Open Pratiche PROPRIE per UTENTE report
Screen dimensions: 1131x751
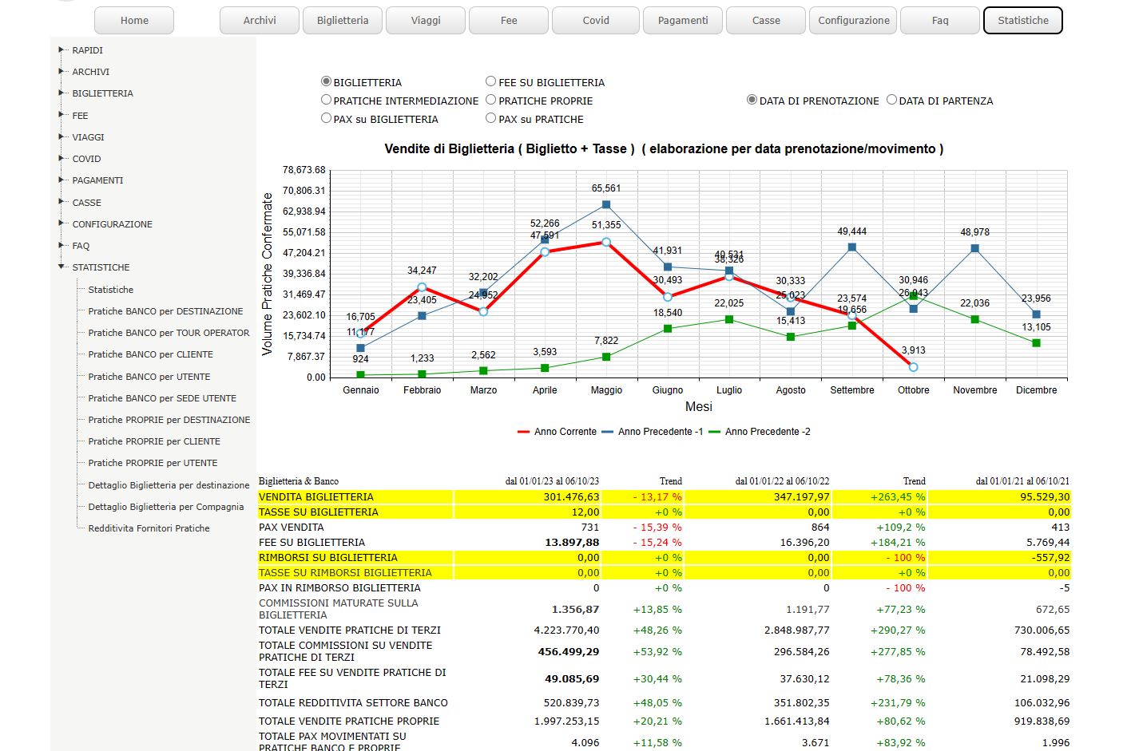[153, 463]
